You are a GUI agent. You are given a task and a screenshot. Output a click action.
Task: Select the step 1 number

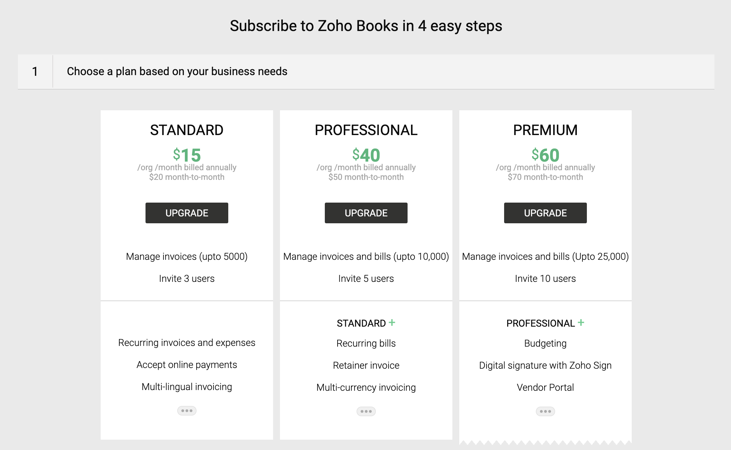[x=35, y=72]
